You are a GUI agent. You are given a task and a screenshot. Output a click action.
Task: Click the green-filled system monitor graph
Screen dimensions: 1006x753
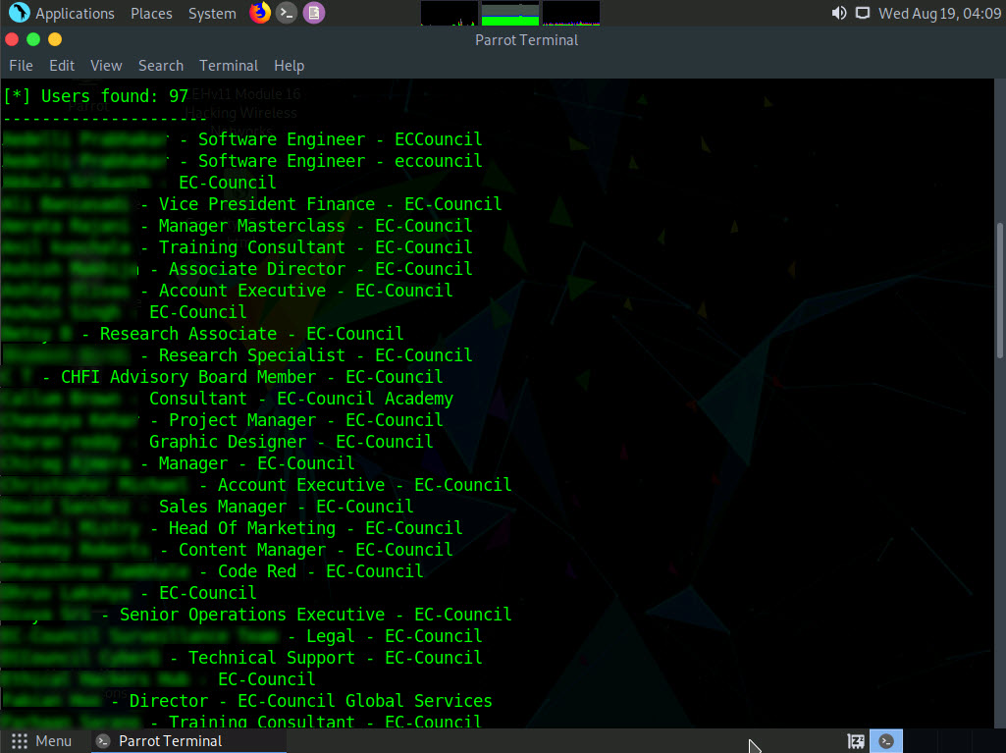(510, 14)
